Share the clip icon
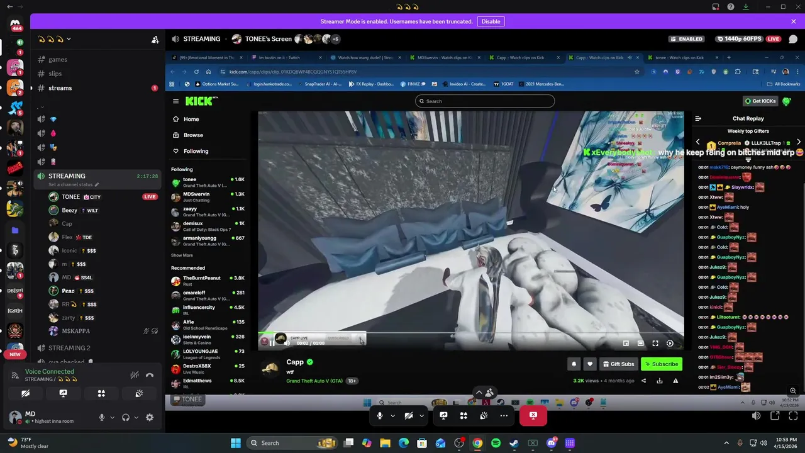This screenshot has width=805, height=453. 643,381
